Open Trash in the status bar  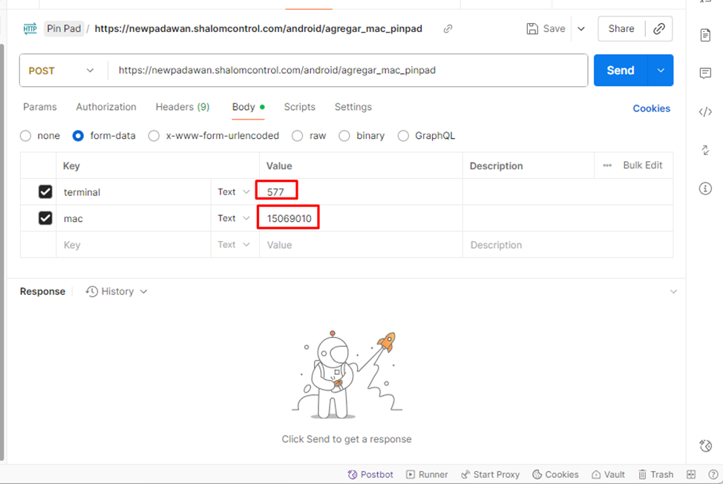coord(655,474)
